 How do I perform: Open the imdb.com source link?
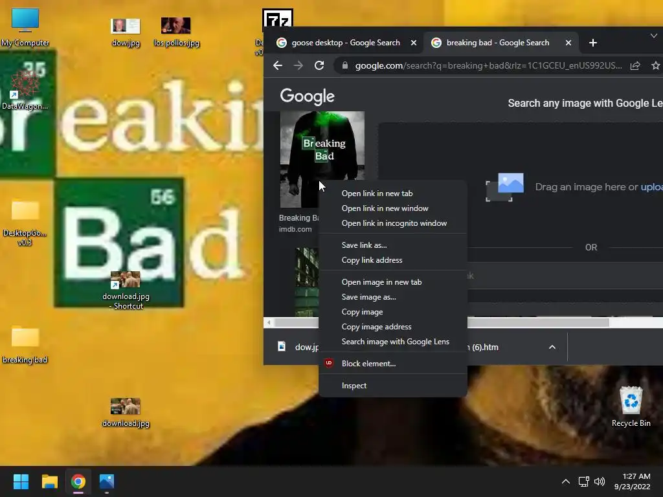(295, 229)
